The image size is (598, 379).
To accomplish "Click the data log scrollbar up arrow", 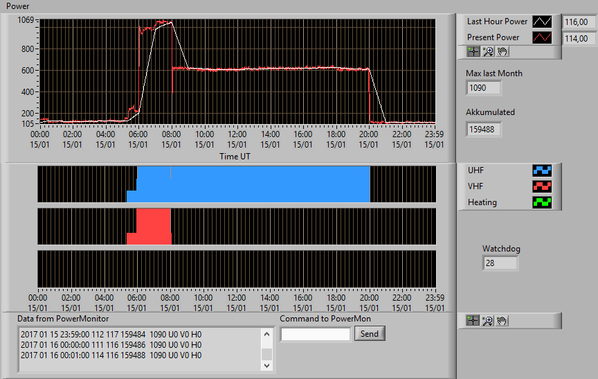I will click(266, 335).
